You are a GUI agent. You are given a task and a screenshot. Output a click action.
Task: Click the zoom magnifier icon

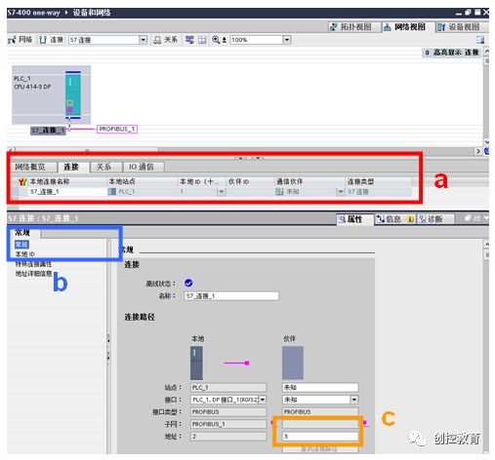point(216,40)
